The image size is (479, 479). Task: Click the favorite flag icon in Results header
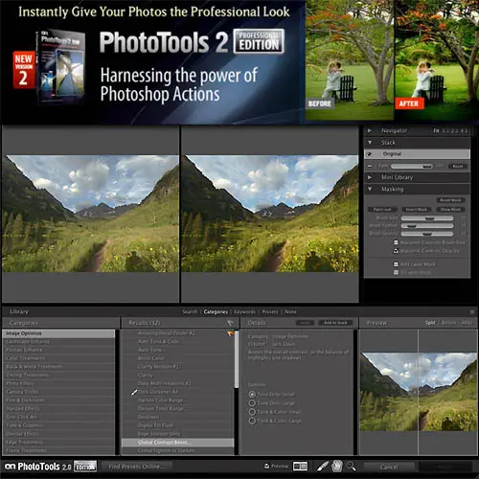click(230, 323)
